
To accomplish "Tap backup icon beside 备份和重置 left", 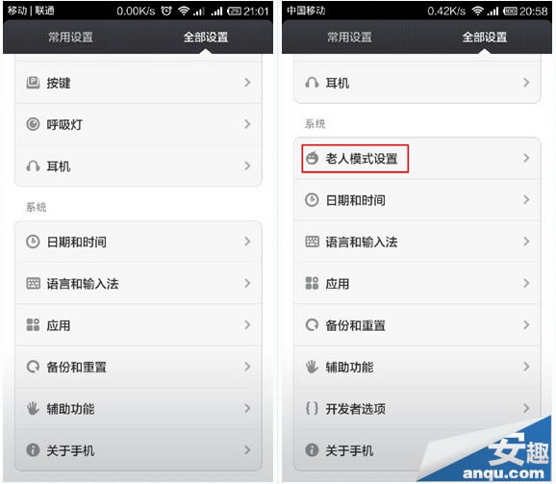I will click(33, 367).
